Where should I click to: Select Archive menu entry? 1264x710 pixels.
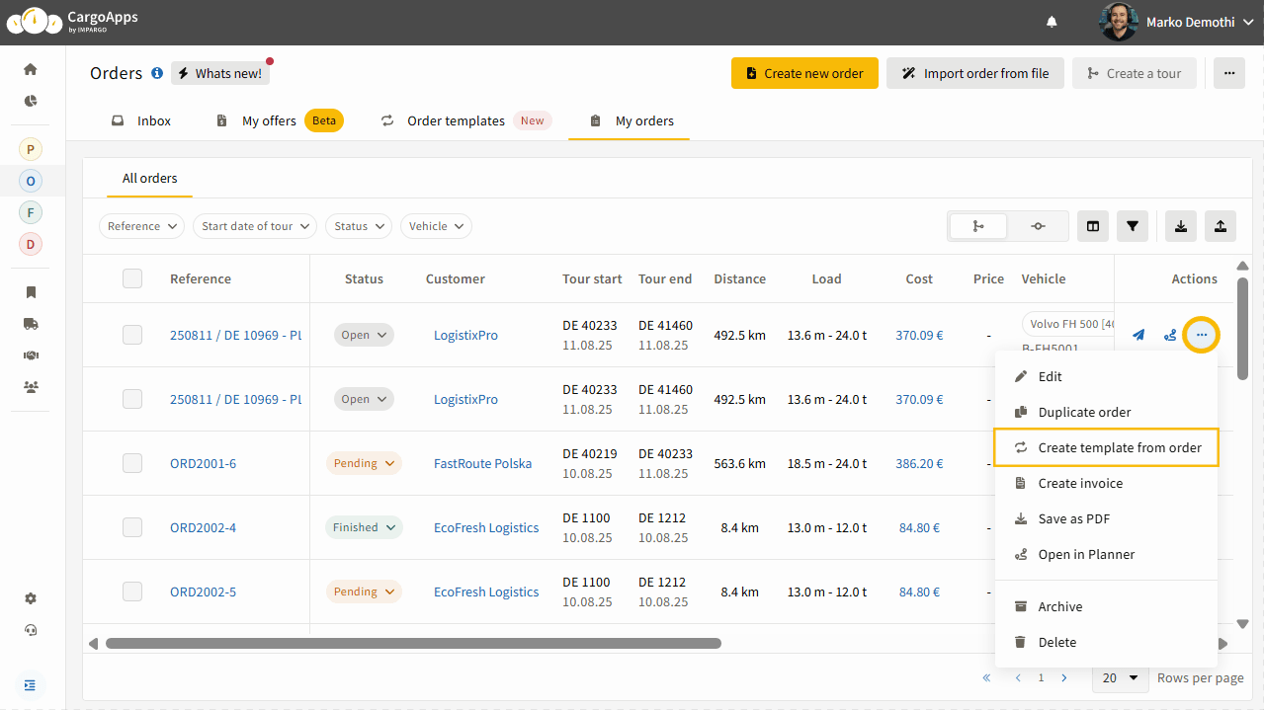1106,606
